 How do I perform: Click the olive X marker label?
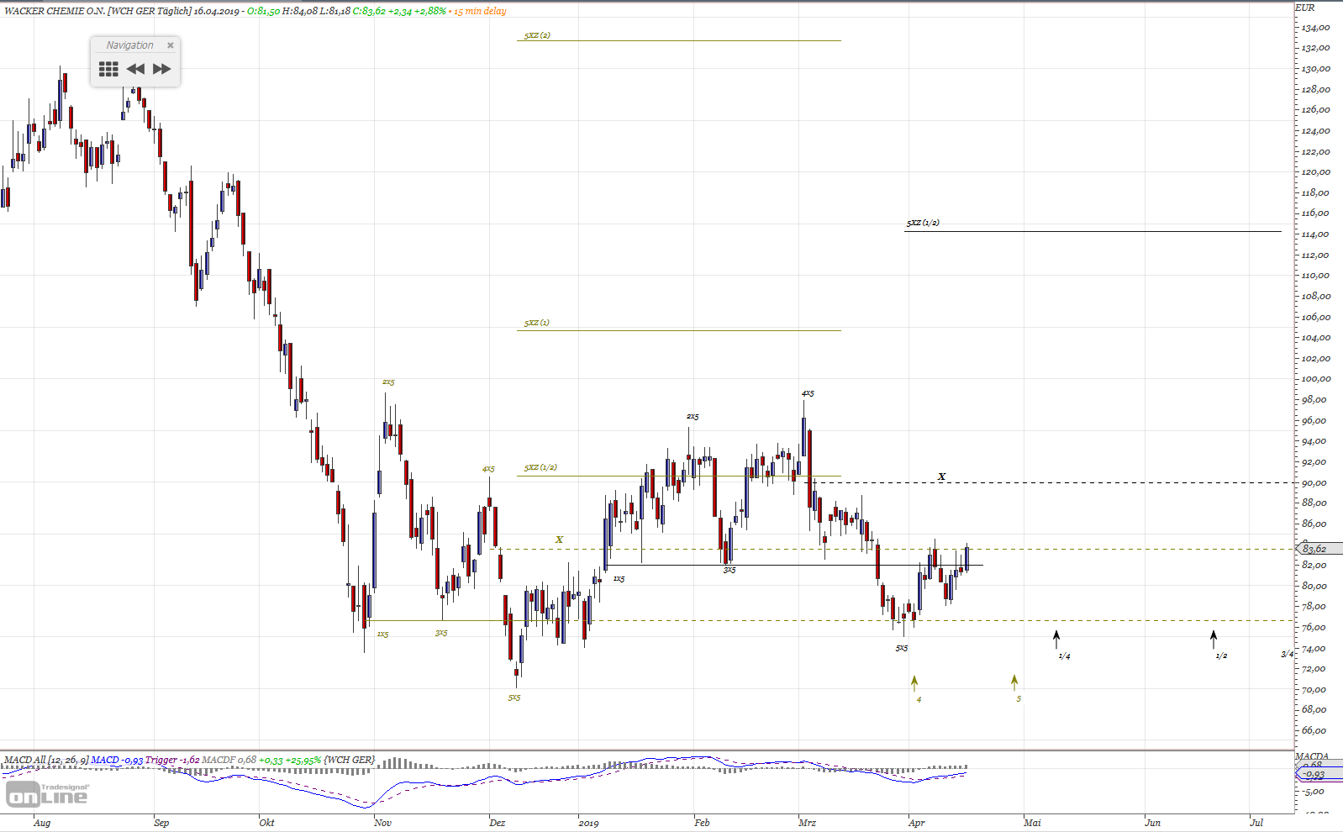559,540
